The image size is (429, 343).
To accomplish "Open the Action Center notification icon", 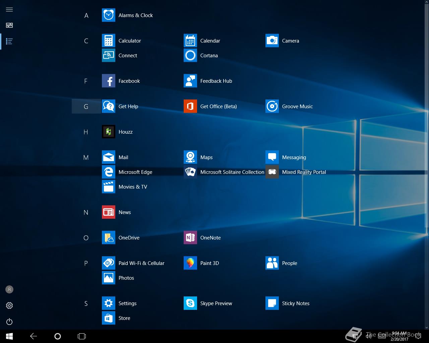I will [x=418, y=336].
